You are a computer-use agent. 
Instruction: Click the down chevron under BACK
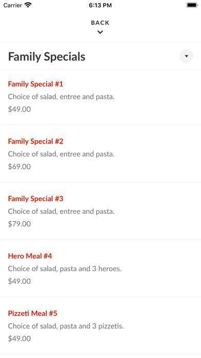coord(100,32)
